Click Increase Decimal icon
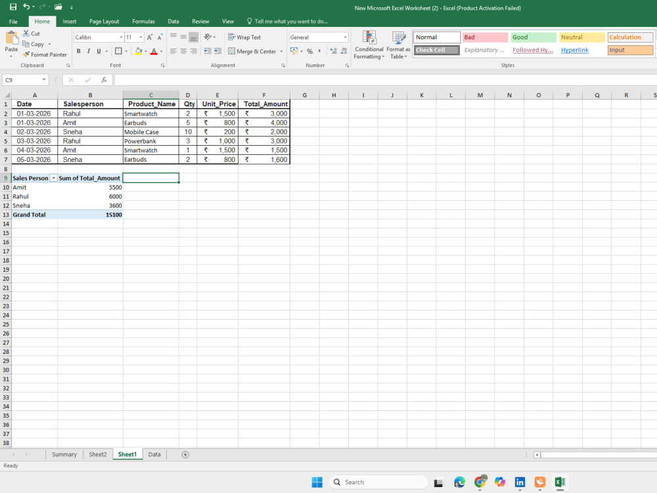Screen dimensions: 657x493 (x=334, y=51)
